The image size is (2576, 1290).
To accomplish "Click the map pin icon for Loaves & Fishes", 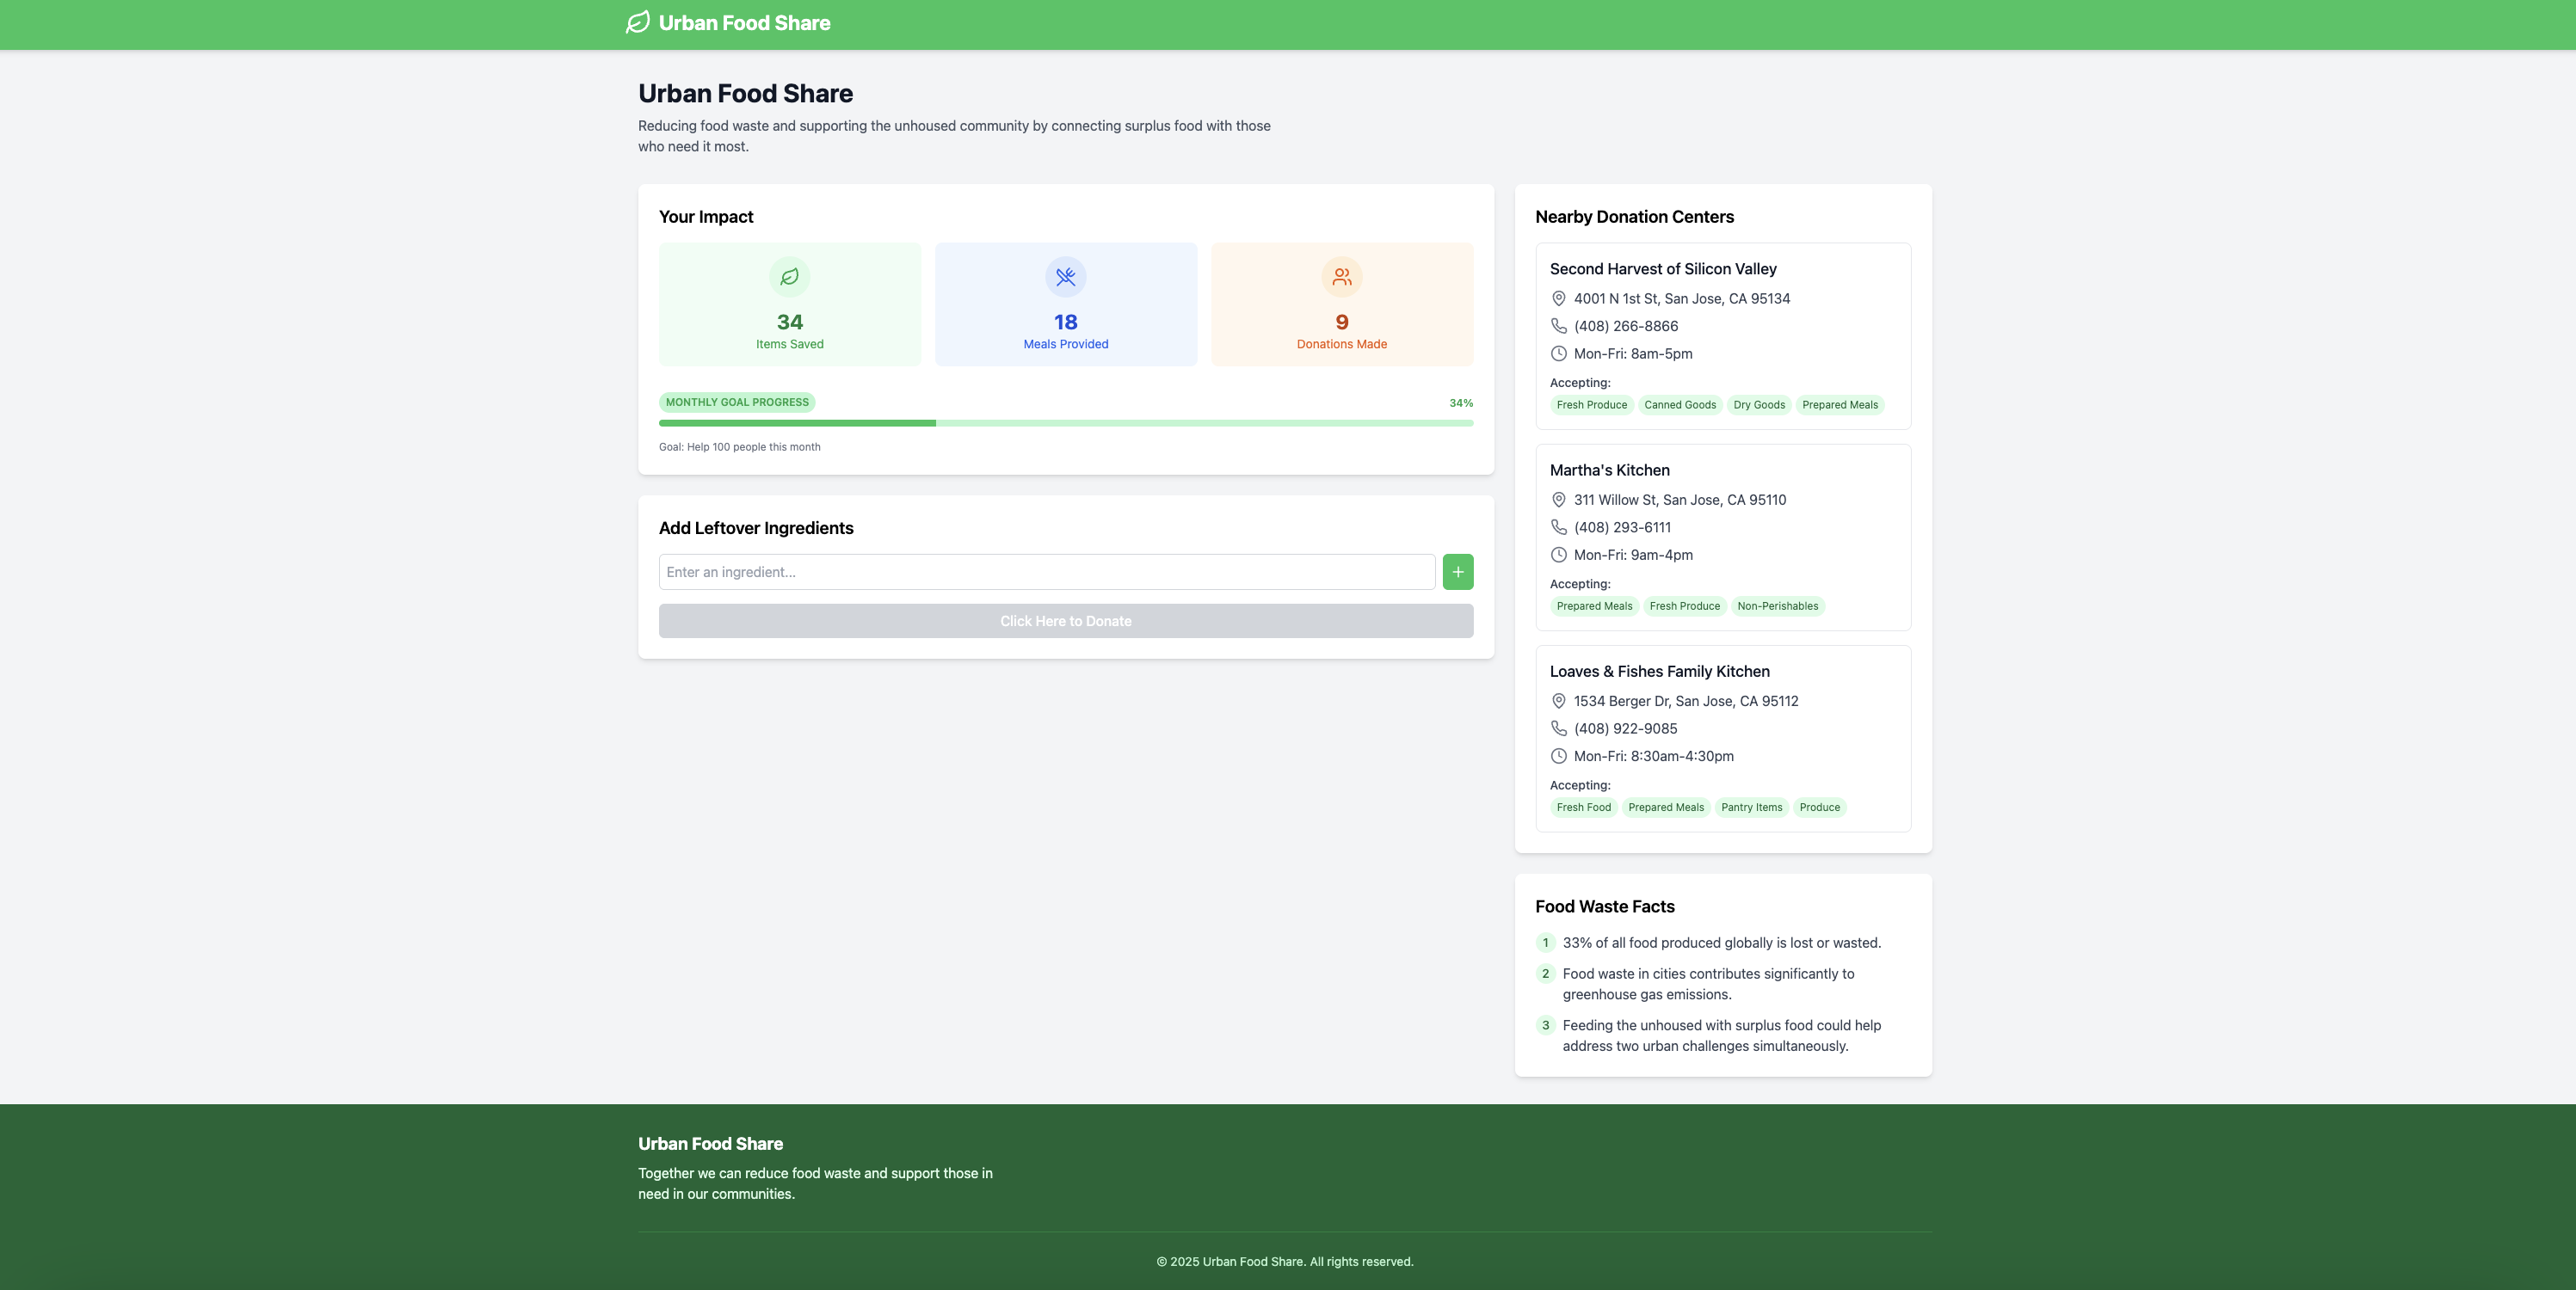I will pyautogui.click(x=1558, y=702).
